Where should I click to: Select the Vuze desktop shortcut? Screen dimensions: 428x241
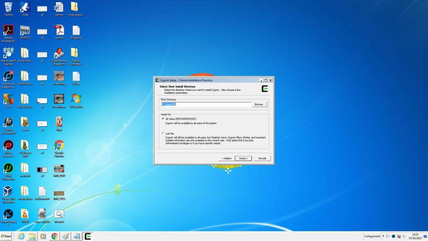(x=25, y=9)
